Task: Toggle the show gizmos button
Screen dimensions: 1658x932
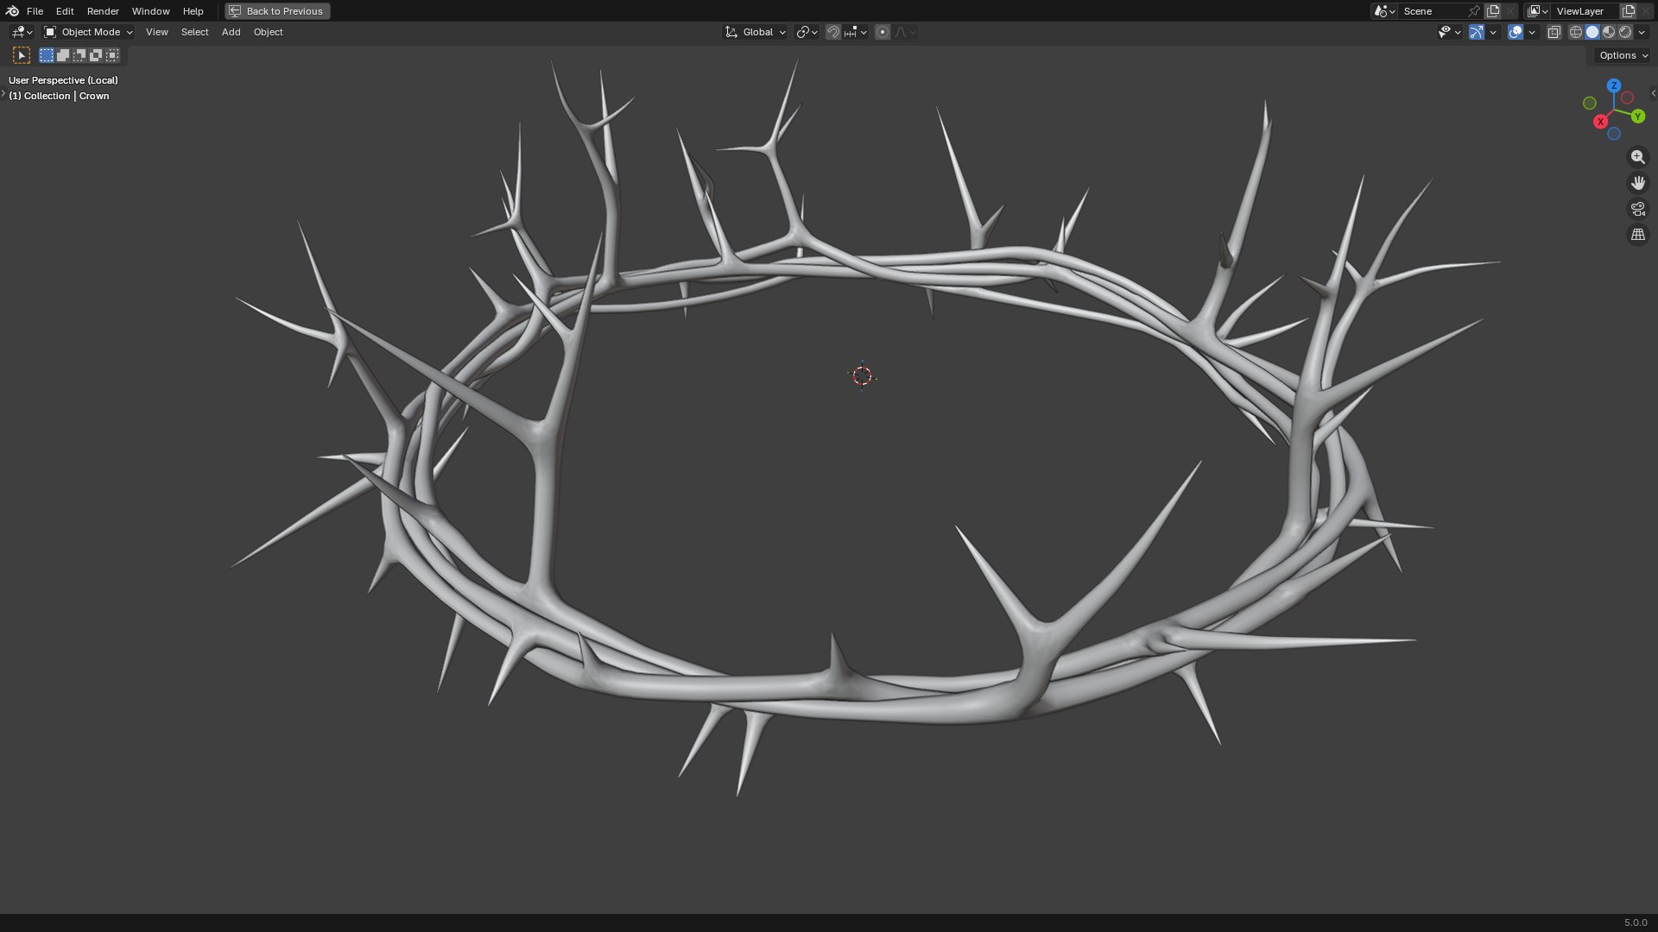Action: (1477, 32)
